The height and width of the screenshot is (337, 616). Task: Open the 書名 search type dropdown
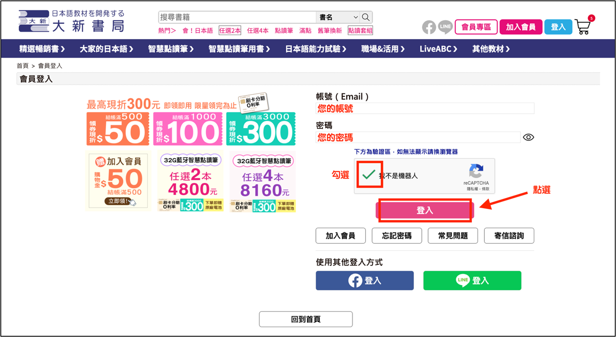coord(338,17)
